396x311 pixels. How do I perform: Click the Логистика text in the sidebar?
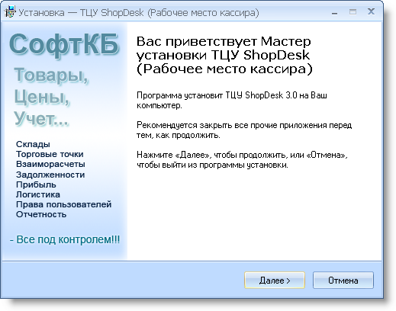click(38, 194)
